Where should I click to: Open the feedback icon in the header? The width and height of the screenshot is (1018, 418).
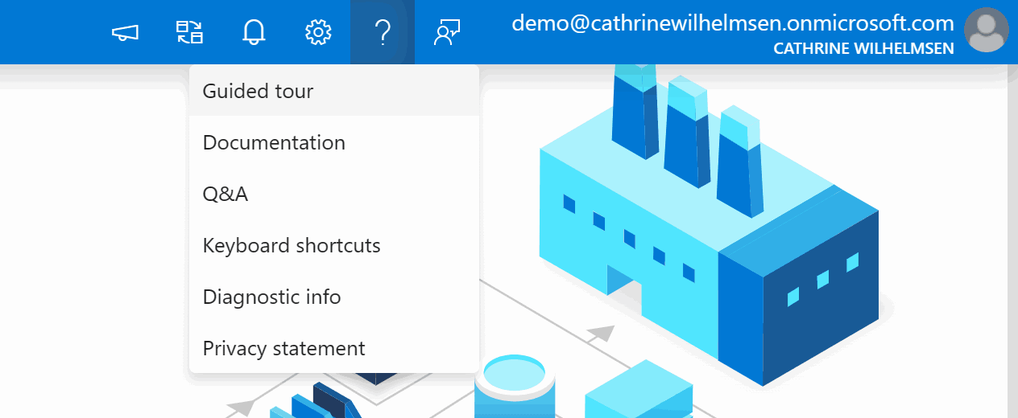click(x=446, y=32)
